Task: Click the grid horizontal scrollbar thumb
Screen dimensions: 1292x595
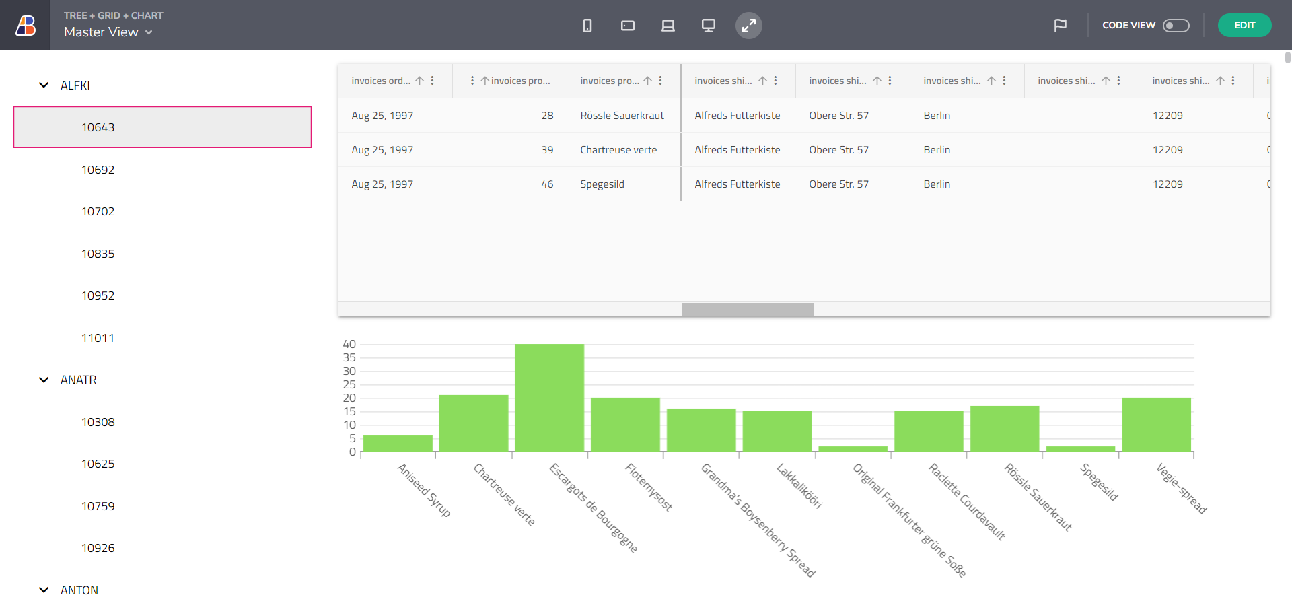Action: [x=747, y=310]
